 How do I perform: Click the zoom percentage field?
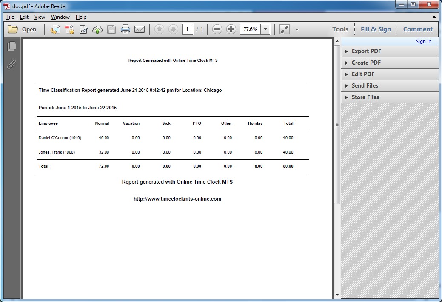pyautogui.click(x=250, y=29)
